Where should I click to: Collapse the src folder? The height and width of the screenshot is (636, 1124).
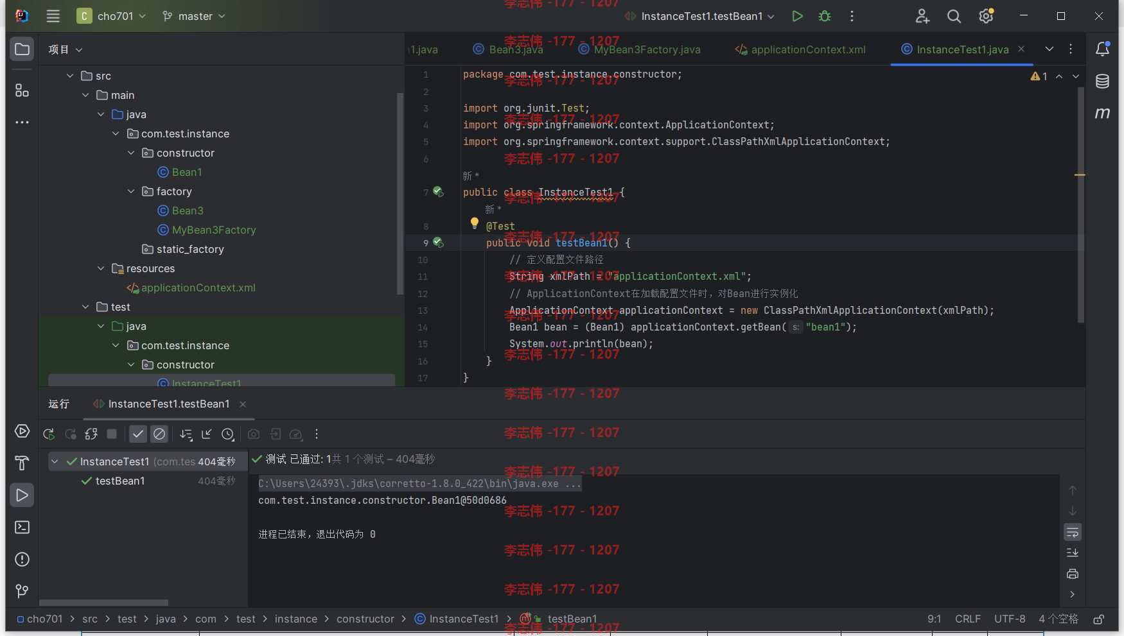coord(70,76)
